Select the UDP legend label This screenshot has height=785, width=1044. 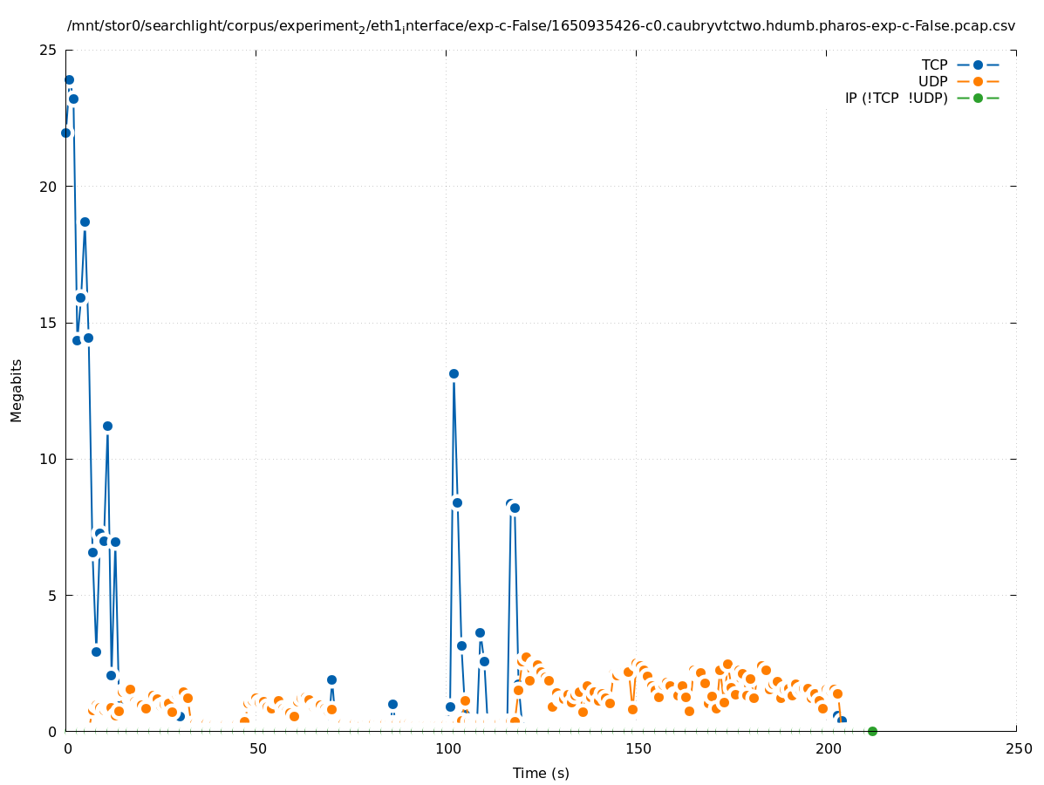pyautogui.click(x=932, y=81)
